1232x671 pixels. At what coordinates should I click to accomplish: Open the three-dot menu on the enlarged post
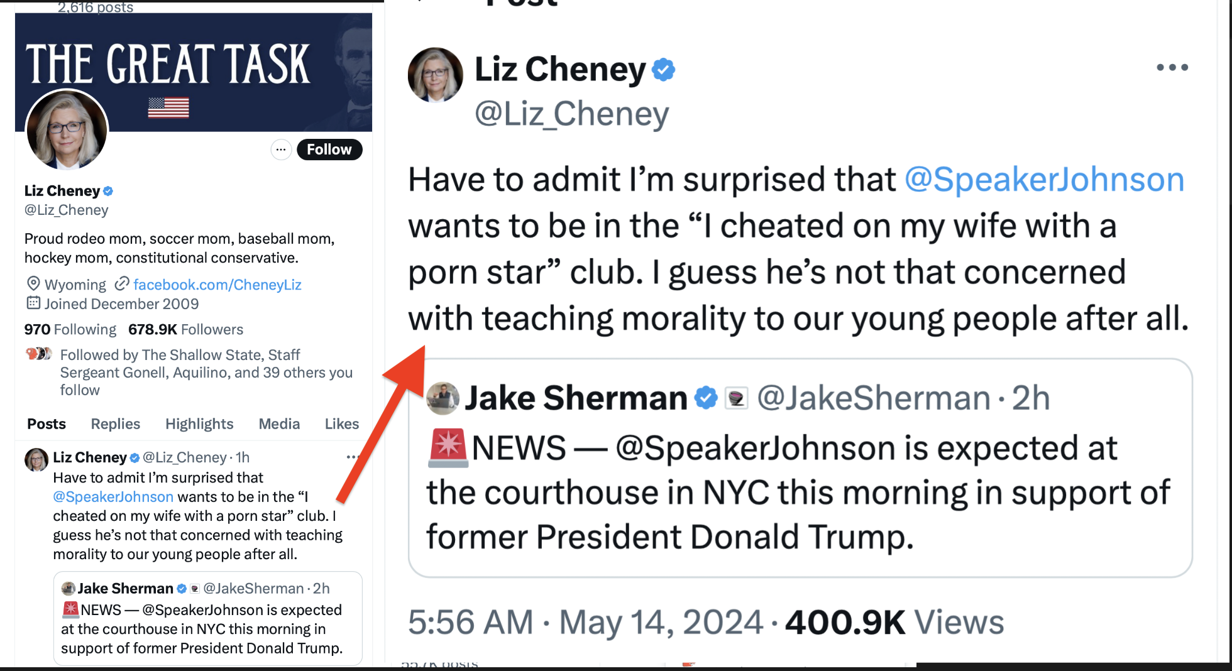pos(1172,67)
